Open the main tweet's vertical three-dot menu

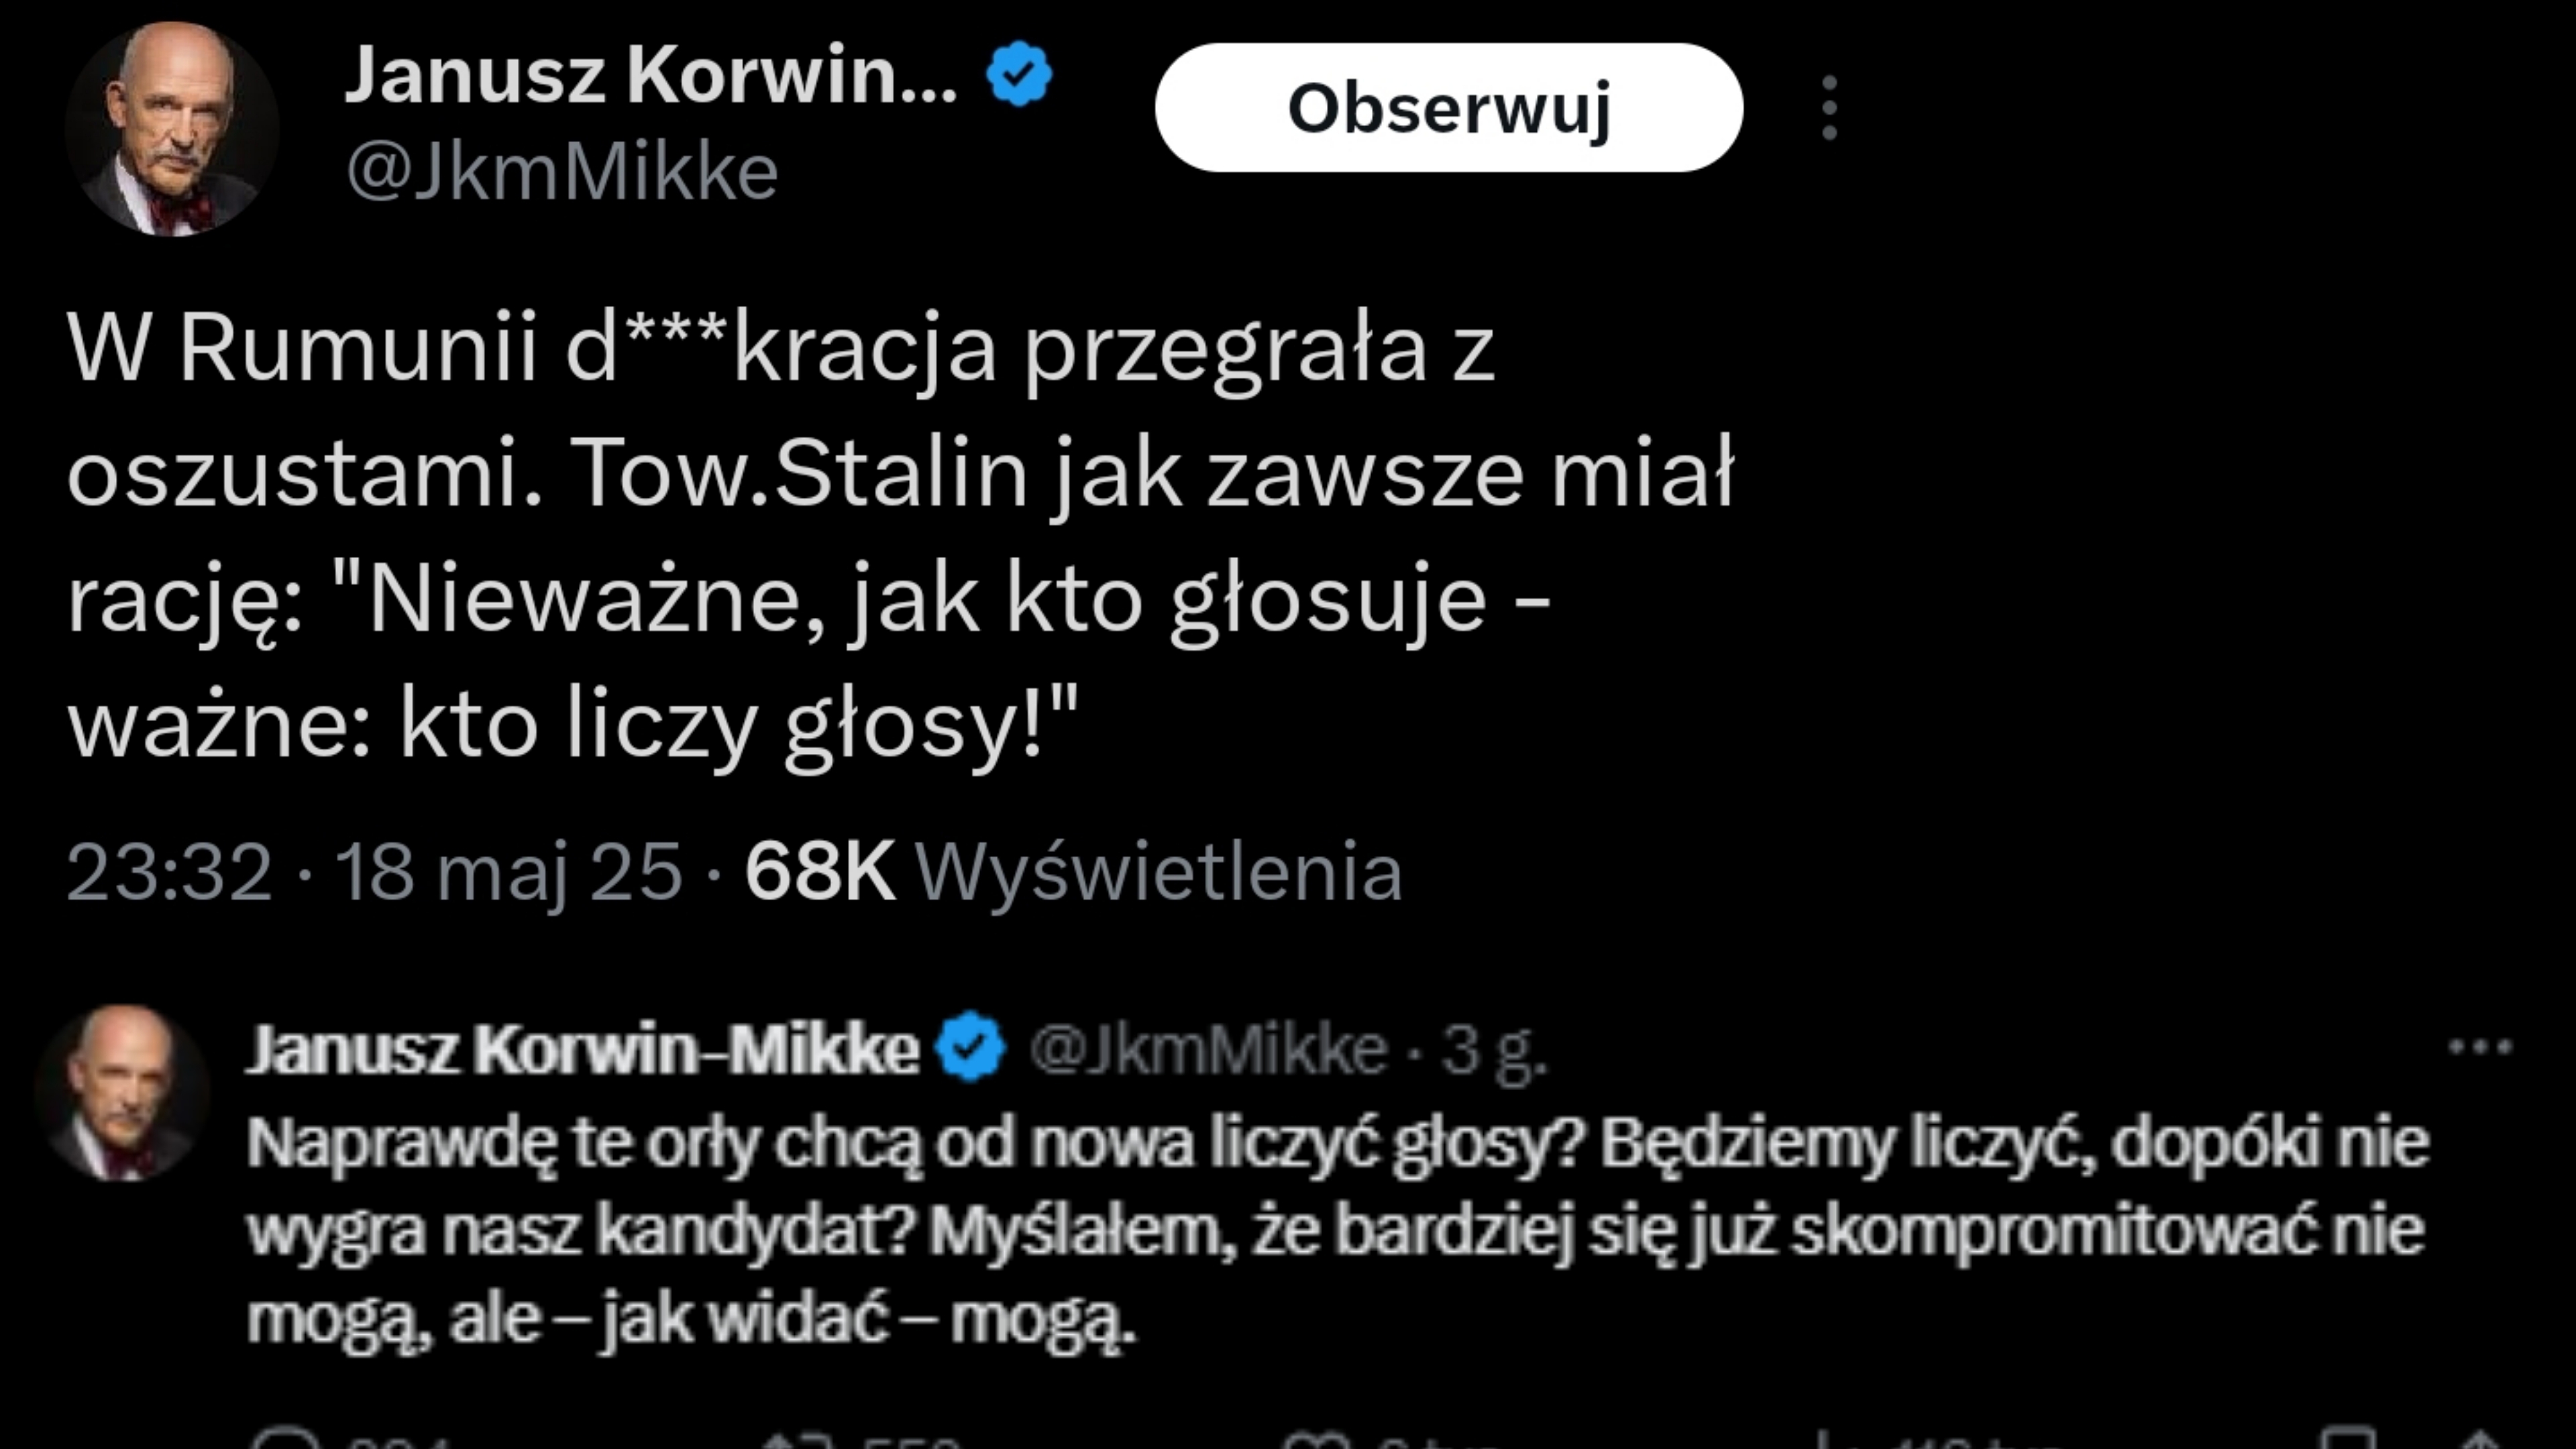[x=1829, y=108]
